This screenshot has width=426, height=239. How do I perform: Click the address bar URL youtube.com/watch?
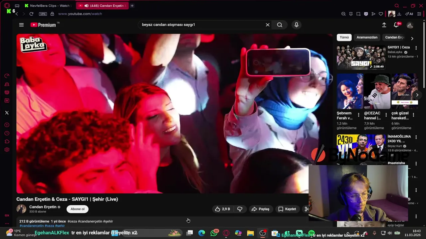(80, 14)
